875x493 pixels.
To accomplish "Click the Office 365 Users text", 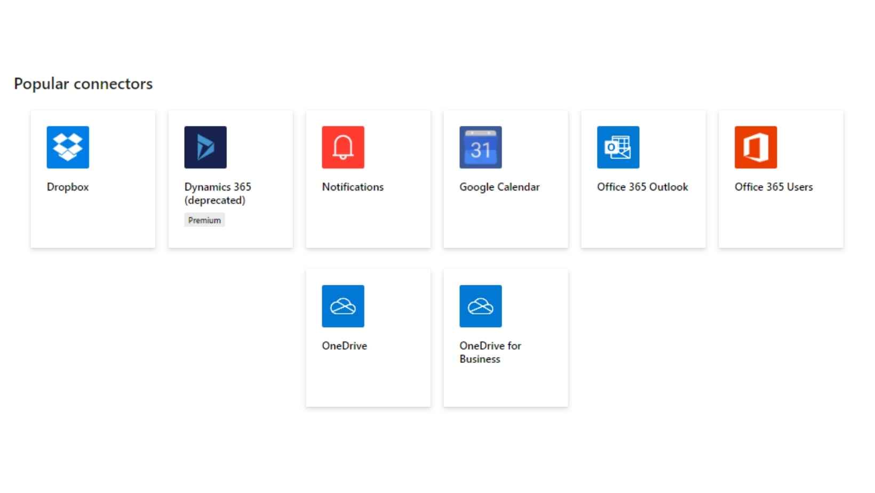I will pos(774,187).
